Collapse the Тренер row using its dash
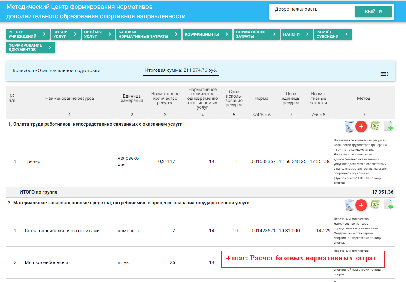This screenshot has height=282, width=406. coord(22,161)
